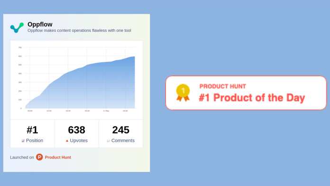Screen dimensions: 330x186
Task: Click the red upvote triangle icon
Action: (67, 141)
